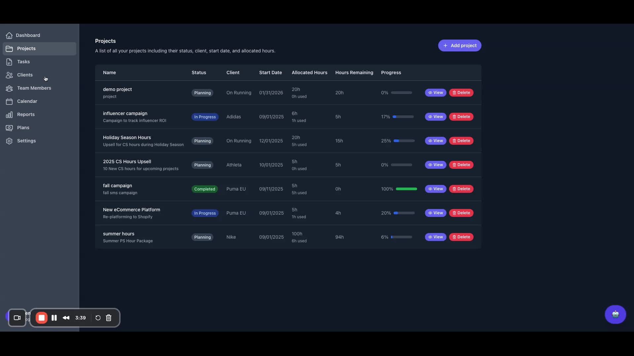This screenshot has height=356, width=634.
Task: View the influencer campaign project
Action: point(436,117)
